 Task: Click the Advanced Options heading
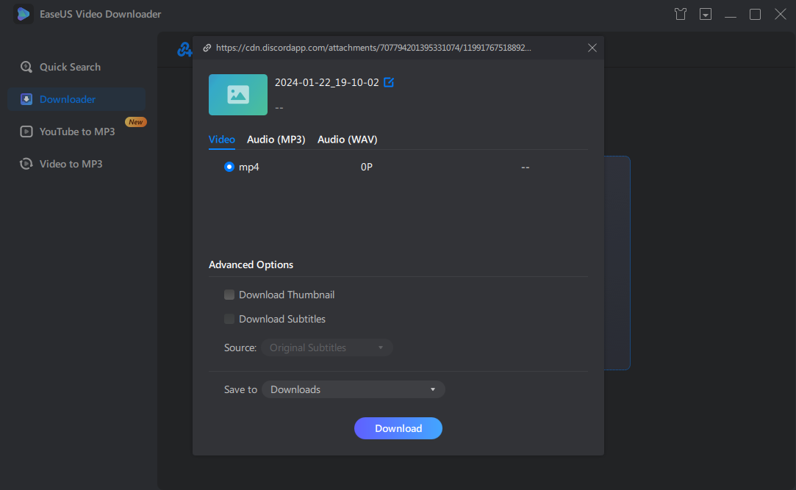tap(251, 264)
